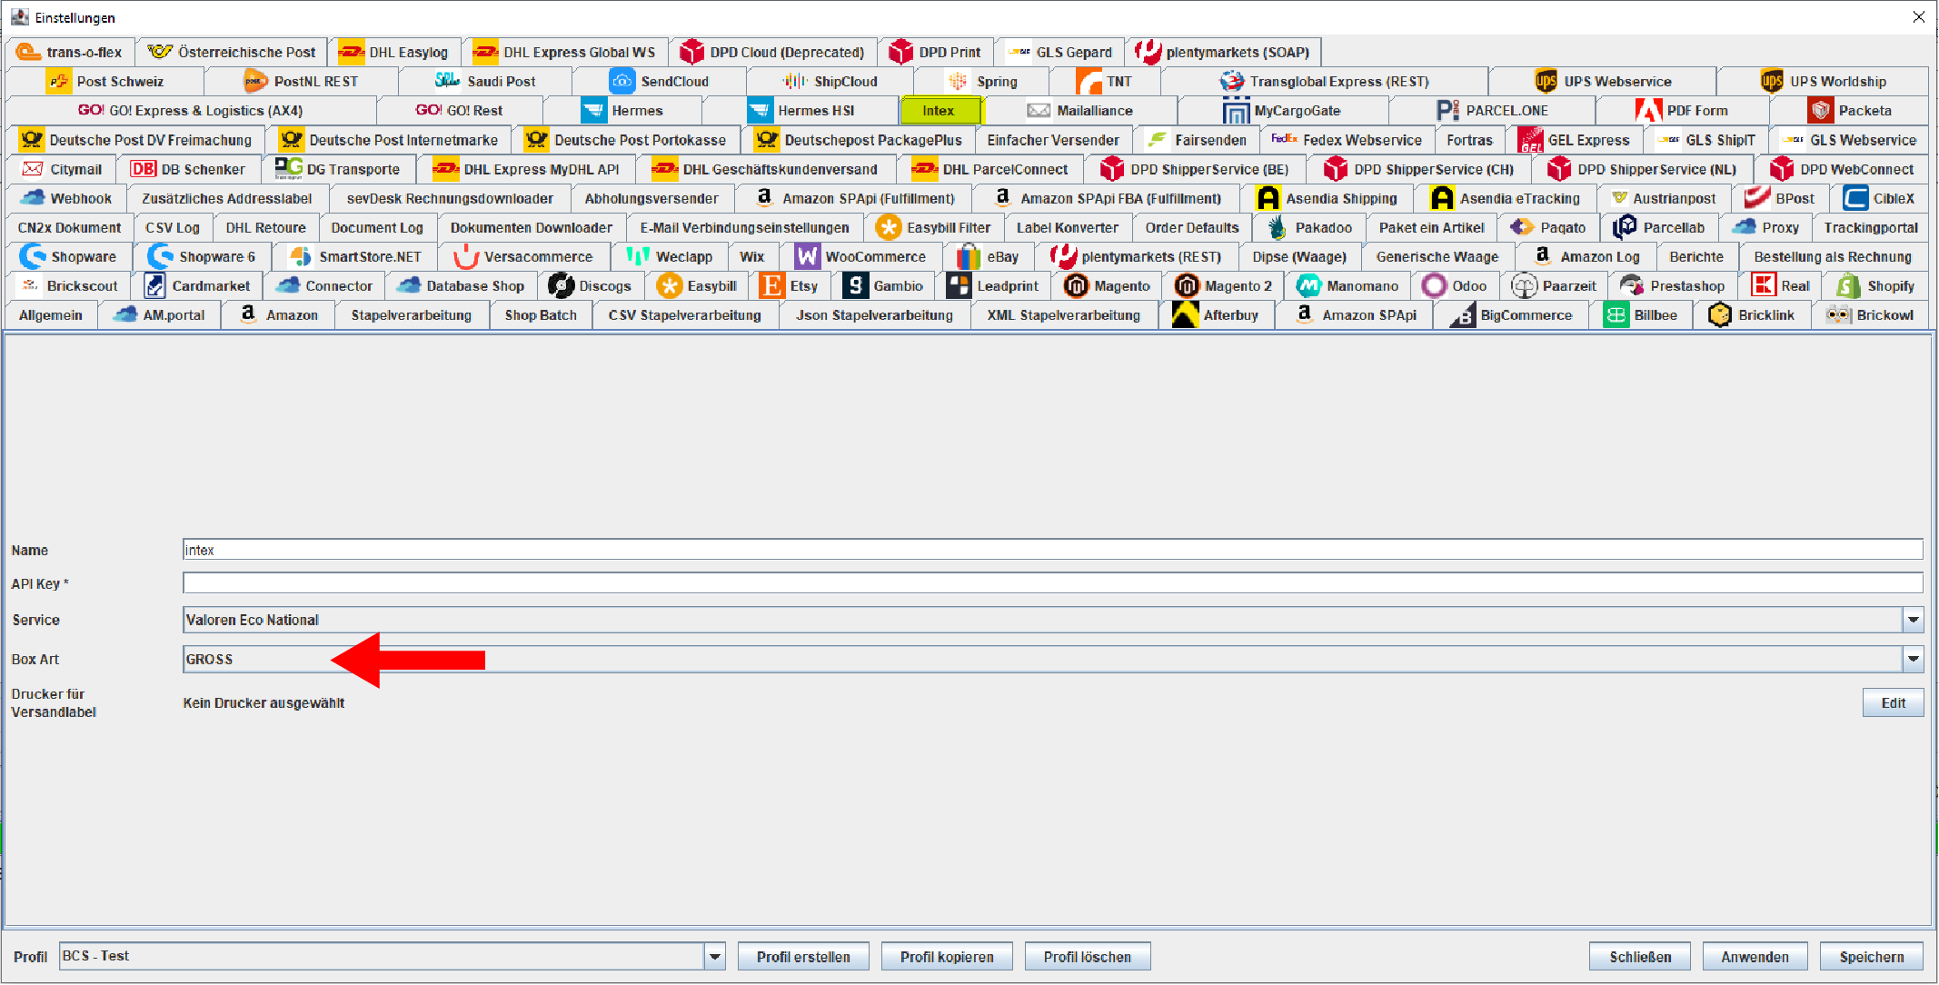This screenshot has height=985, width=1939.
Task: Click the 'Kein Drucker ausgewählt' text
Action: (264, 703)
